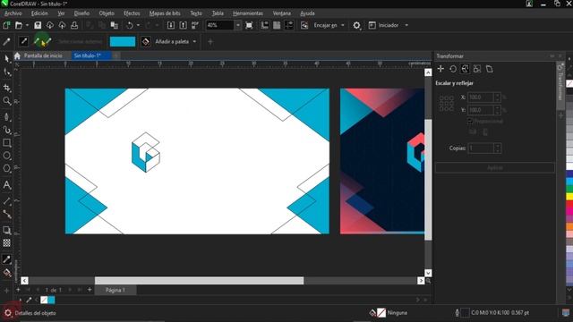Select the Text tool
Image resolution: width=573 pixels, height=322 pixels.
pyautogui.click(x=6, y=185)
